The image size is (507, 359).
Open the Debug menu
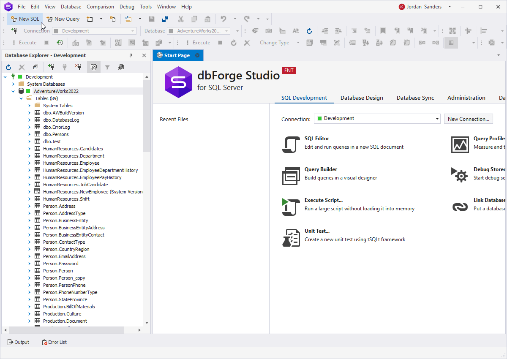pyautogui.click(x=127, y=7)
